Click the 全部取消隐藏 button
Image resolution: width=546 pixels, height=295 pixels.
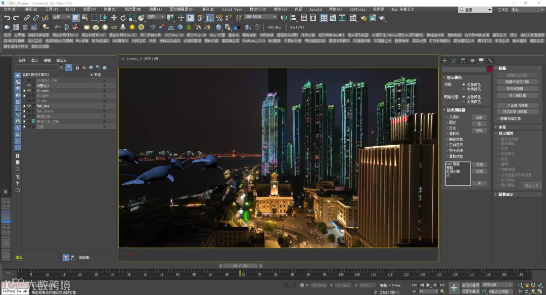tap(517, 105)
